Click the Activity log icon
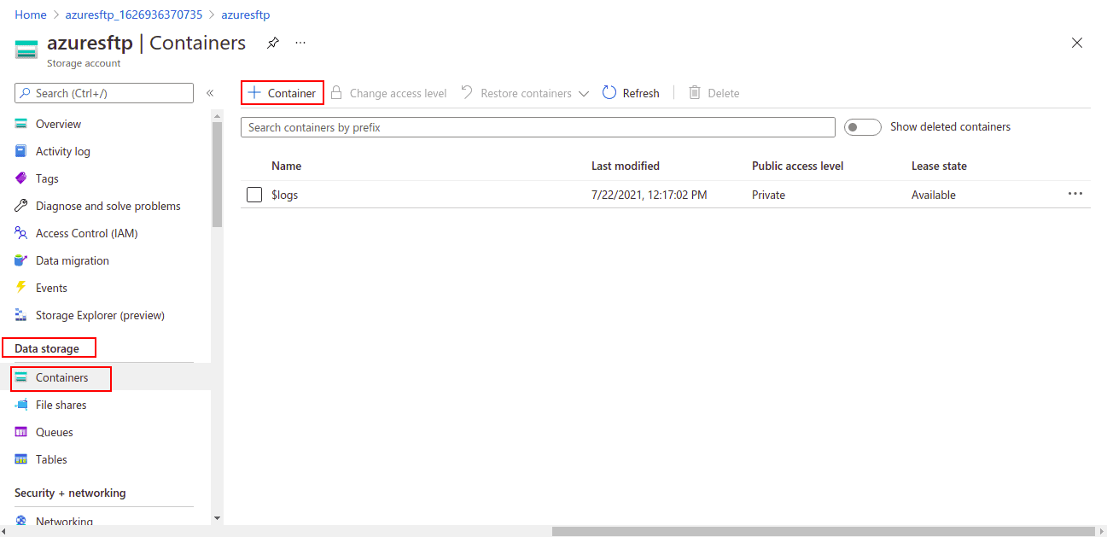Screen dimensions: 1107x537 pos(21,151)
